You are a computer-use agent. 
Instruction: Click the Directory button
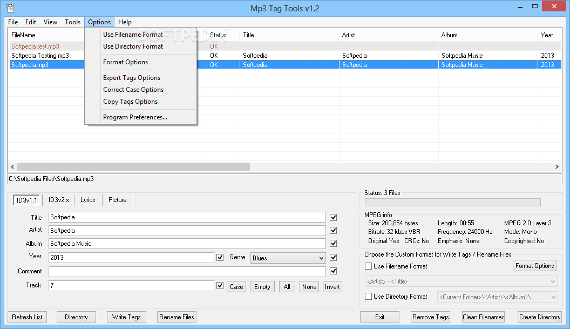[76, 317]
